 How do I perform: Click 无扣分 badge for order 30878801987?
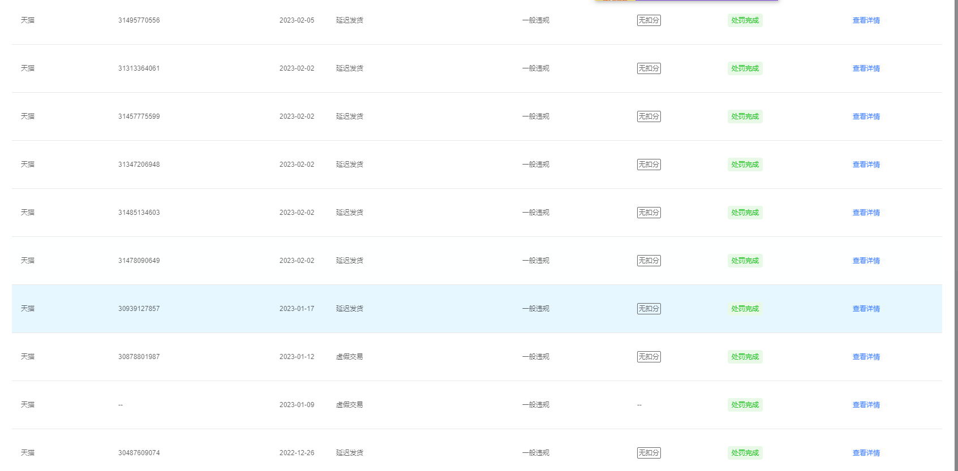point(648,357)
